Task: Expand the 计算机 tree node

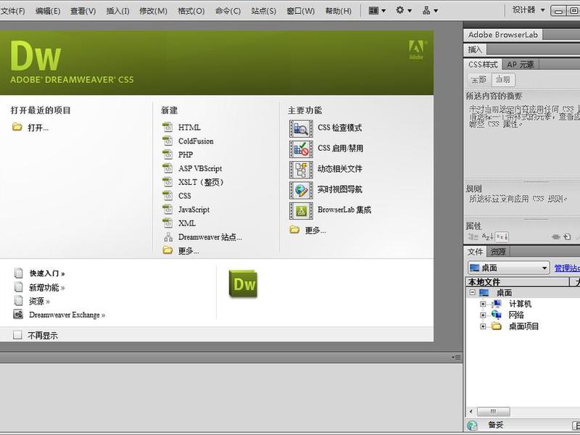Action: (x=483, y=304)
